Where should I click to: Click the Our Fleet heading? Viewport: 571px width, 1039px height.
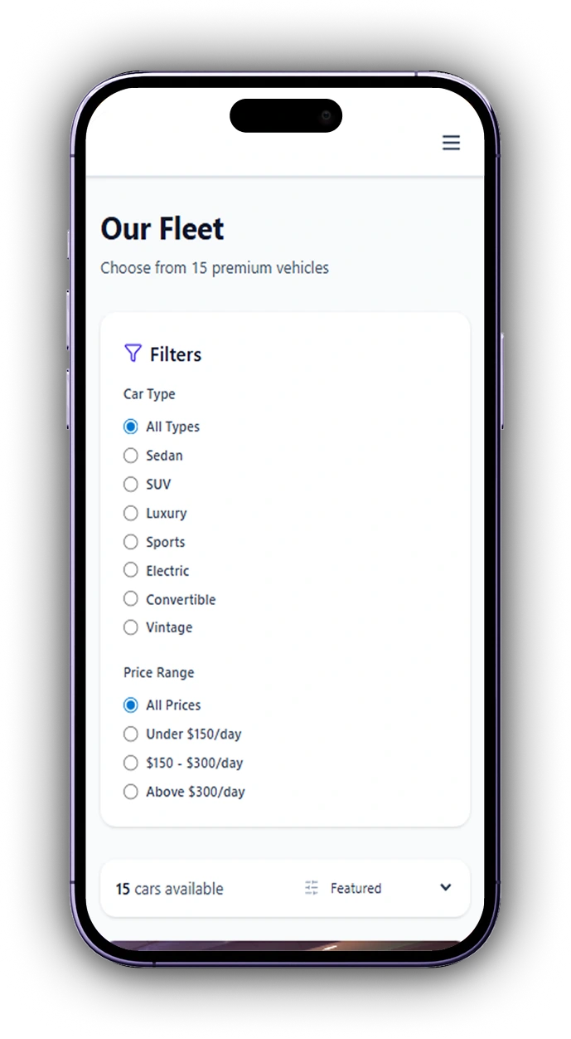[x=162, y=229]
